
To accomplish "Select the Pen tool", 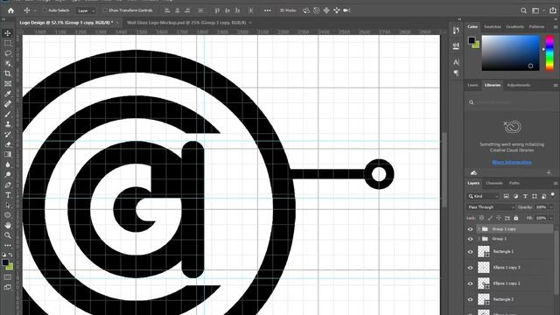I will click(x=8, y=185).
